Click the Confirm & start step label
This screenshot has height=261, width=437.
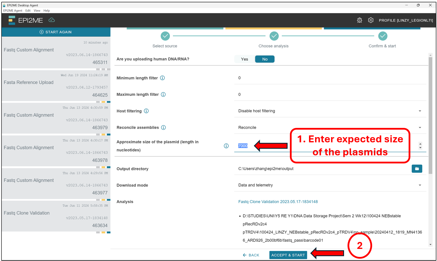coord(382,46)
